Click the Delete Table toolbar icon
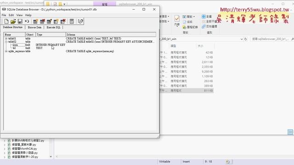 42,22
